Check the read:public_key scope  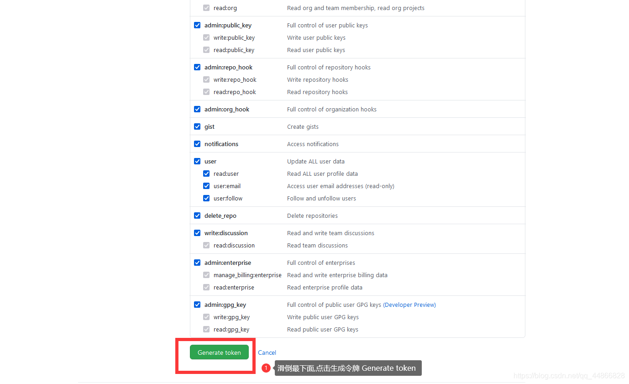click(206, 50)
